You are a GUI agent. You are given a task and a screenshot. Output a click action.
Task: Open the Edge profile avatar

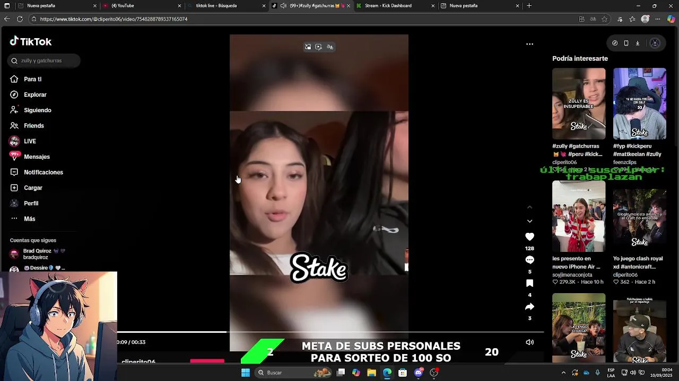click(x=645, y=19)
